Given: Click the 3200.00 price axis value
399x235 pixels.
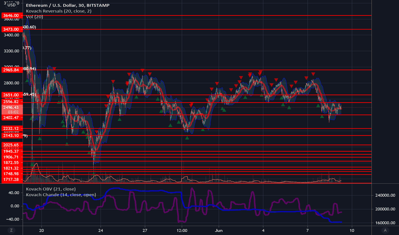Looking at the screenshot, I should click(12, 51).
